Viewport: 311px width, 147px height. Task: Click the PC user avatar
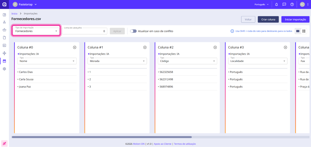click(302, 4)
